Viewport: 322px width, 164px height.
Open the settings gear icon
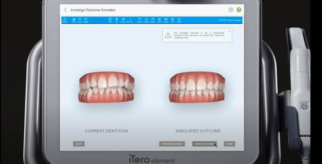tap(231, 10)
